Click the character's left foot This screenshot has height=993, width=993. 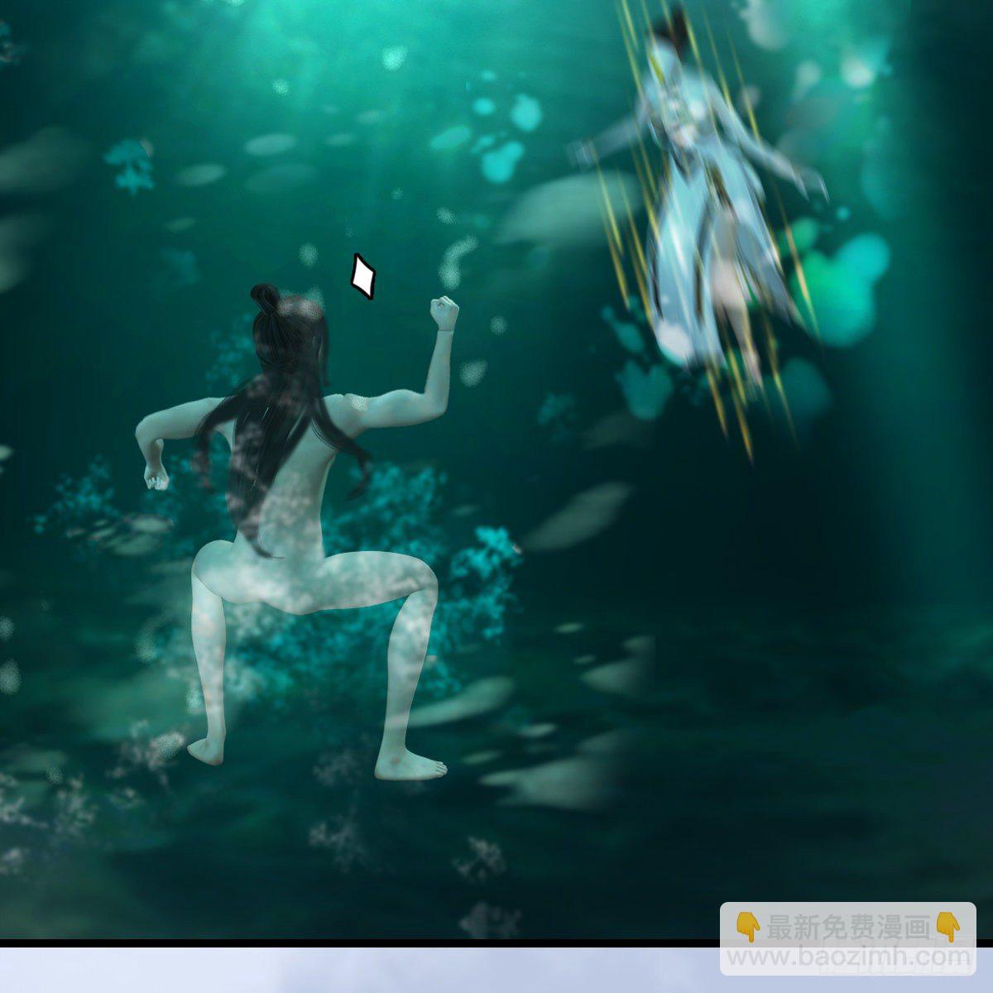click(206, 751)
